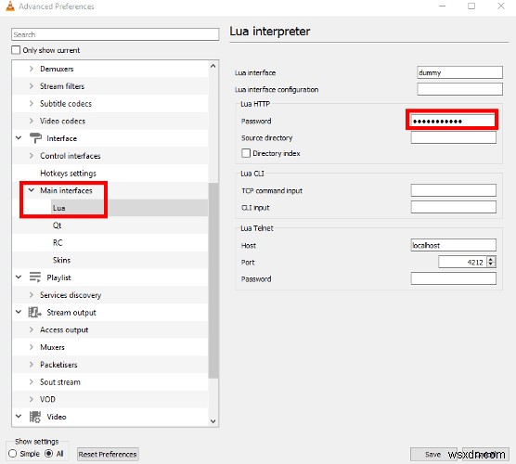Expand the Sout stream node
516x464 pixels.
pyautogui.click(x=32, y=382)
